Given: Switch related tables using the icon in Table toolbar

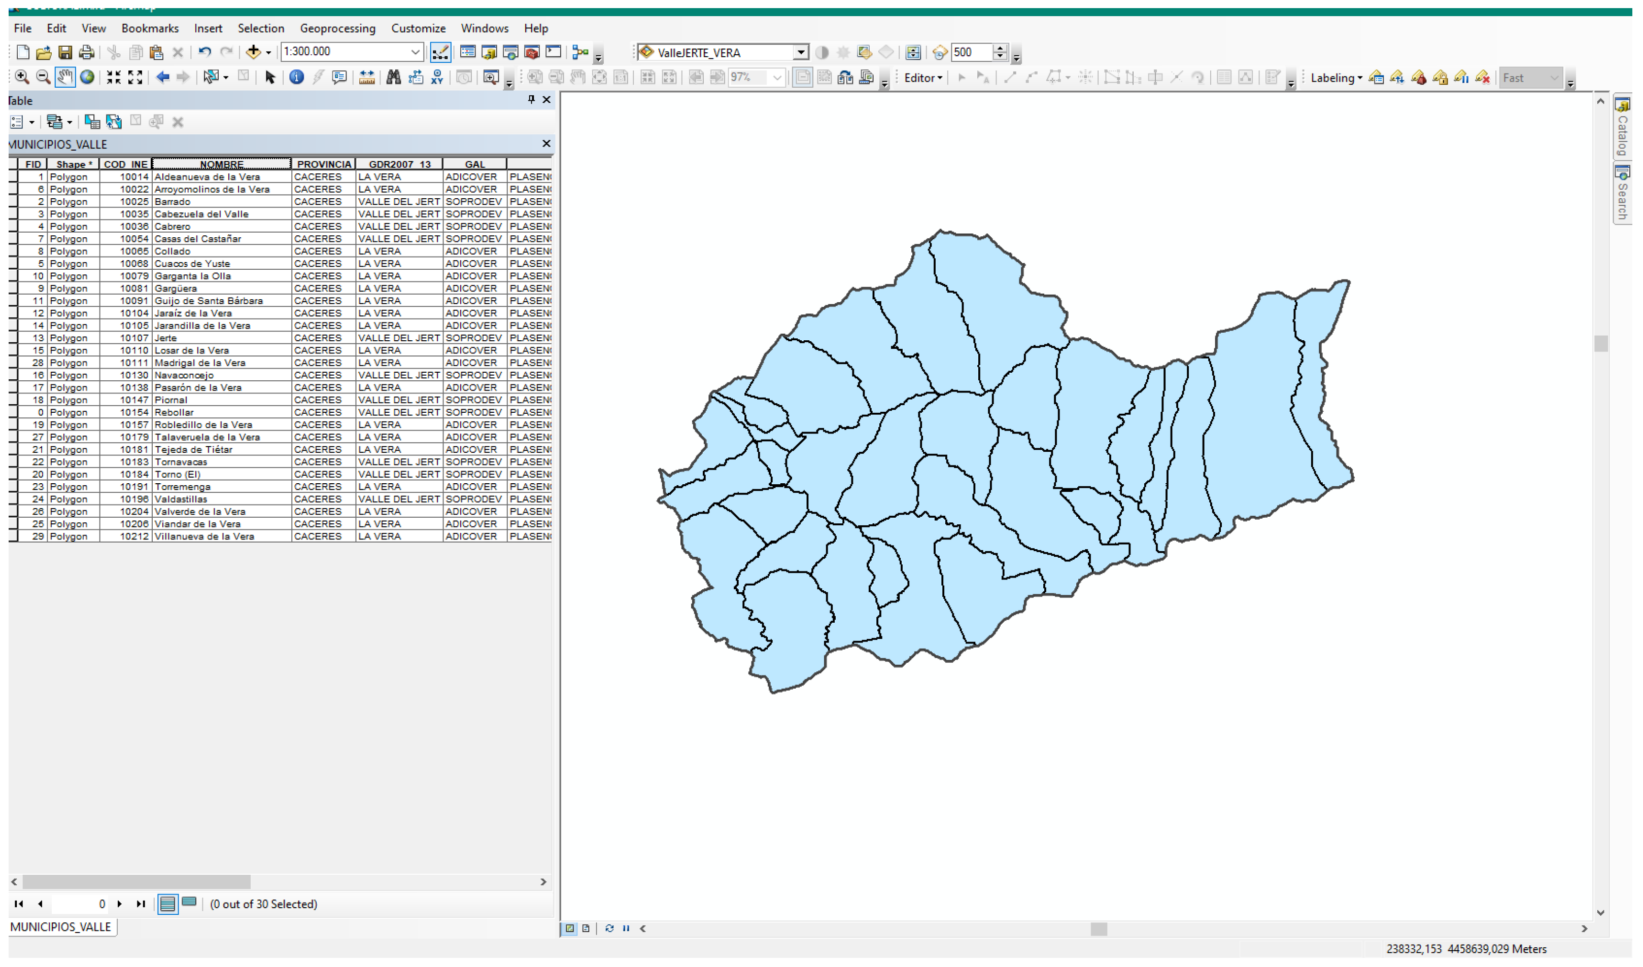Looking at the screenshot, I should [x=55, y=122].
